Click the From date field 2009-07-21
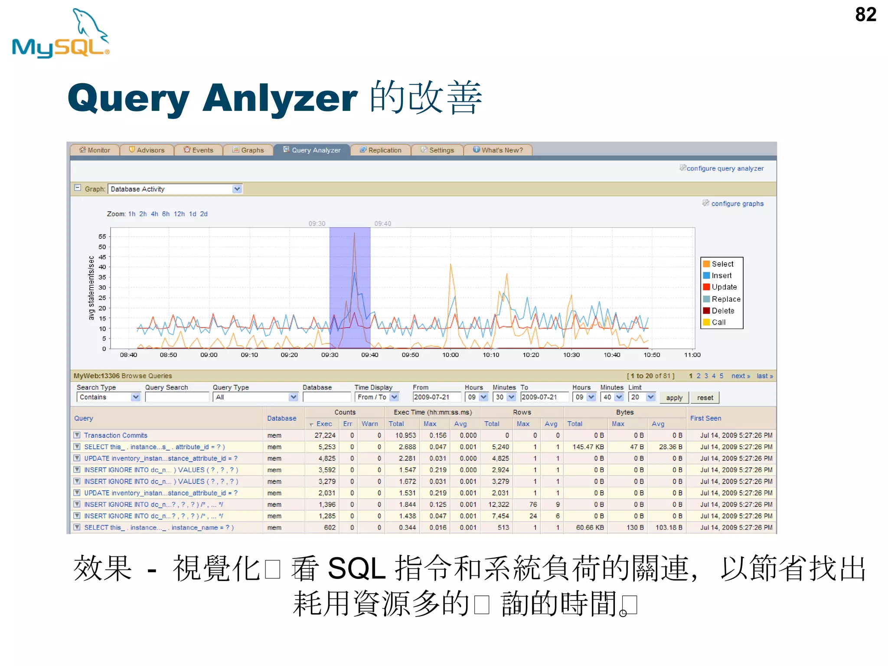 pos(436,397)
